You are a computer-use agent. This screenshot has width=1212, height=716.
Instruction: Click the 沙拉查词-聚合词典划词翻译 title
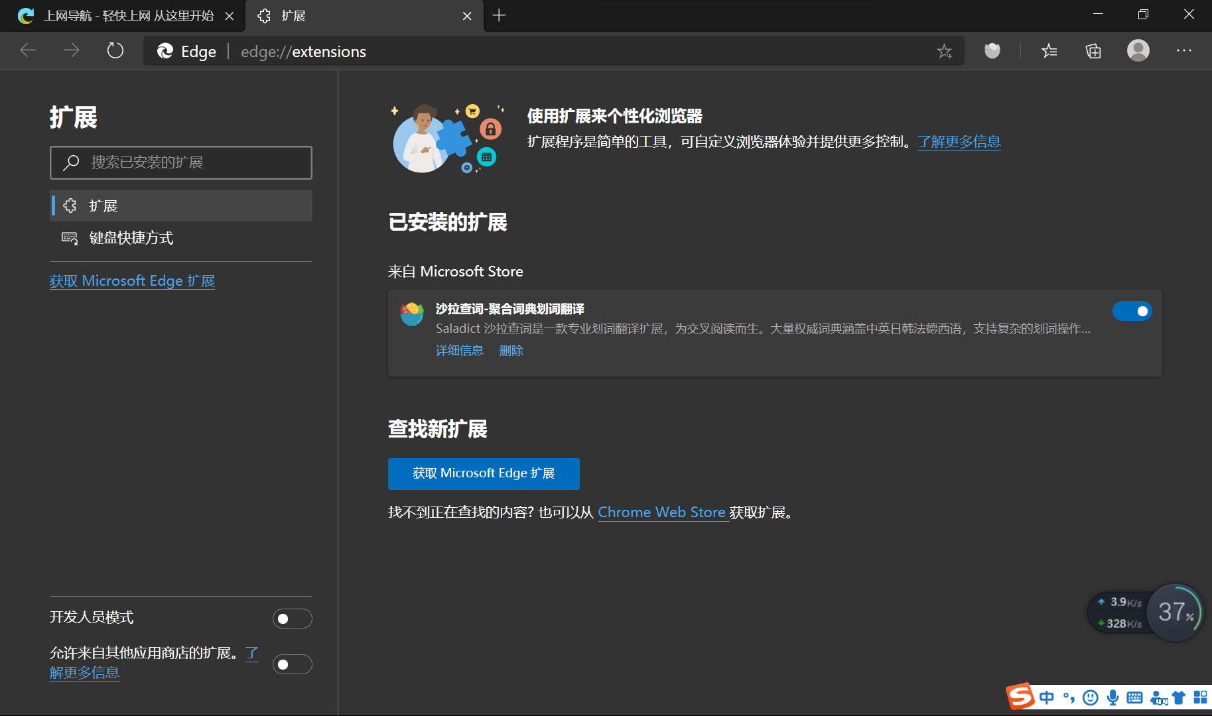[509, 309]
